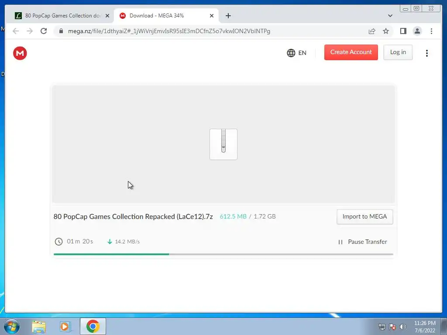Open a new browser tab
Viewport: 447px width, 335px height.
[228, 16]
